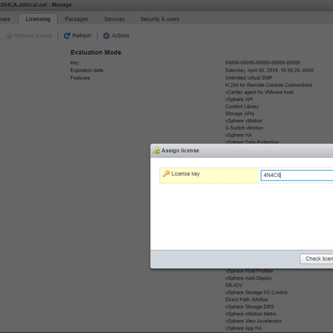
Task: Select the expiration date Saturday, April 06, 2019
Action: pos(269,70)
